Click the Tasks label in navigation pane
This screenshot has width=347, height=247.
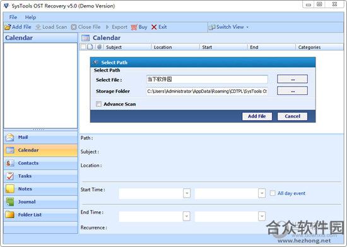[x=25, y=176]
